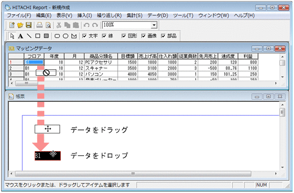The height and width of the screenshot is (193, 294).
Task: Click the dropped B1 item in 帳票
Action: (47, 156)
